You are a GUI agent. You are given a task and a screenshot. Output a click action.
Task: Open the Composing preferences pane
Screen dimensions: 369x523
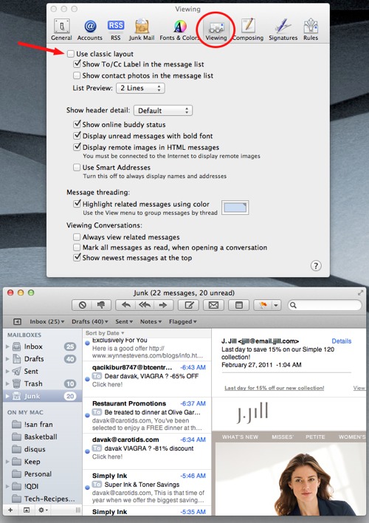coord(248,30)
